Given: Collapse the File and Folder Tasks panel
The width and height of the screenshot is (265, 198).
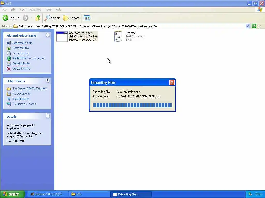Looking at the screenshot, I should tap(48, 35).
